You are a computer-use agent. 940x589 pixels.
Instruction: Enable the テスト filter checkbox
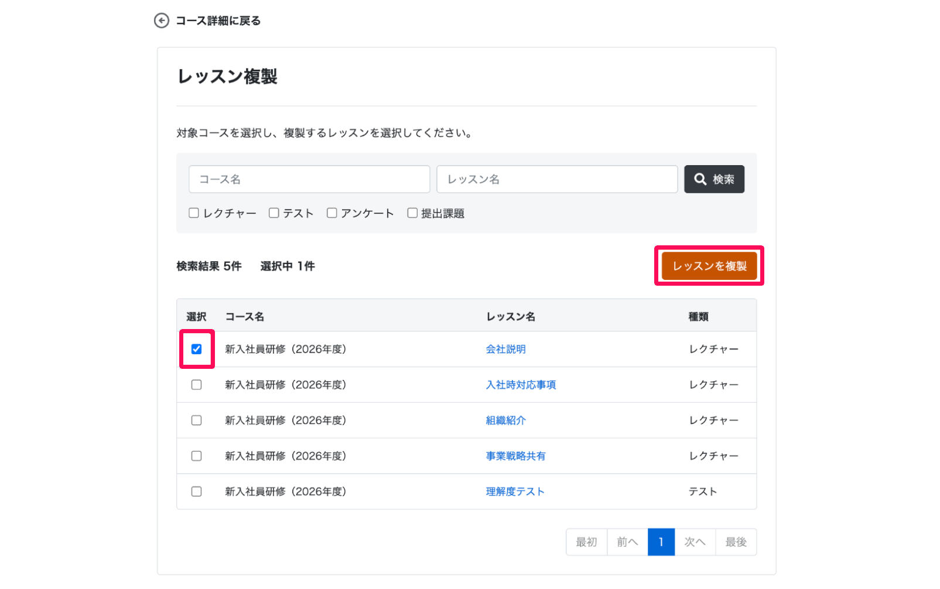[x=274, y=213]
